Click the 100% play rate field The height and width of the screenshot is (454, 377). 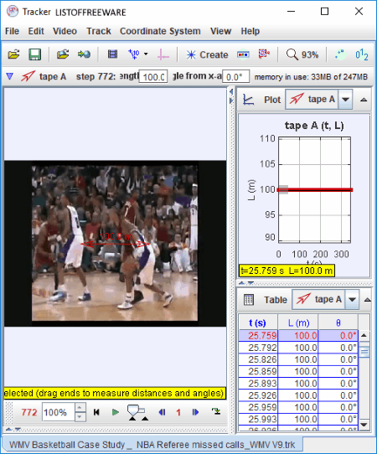[x=59, y=412]
